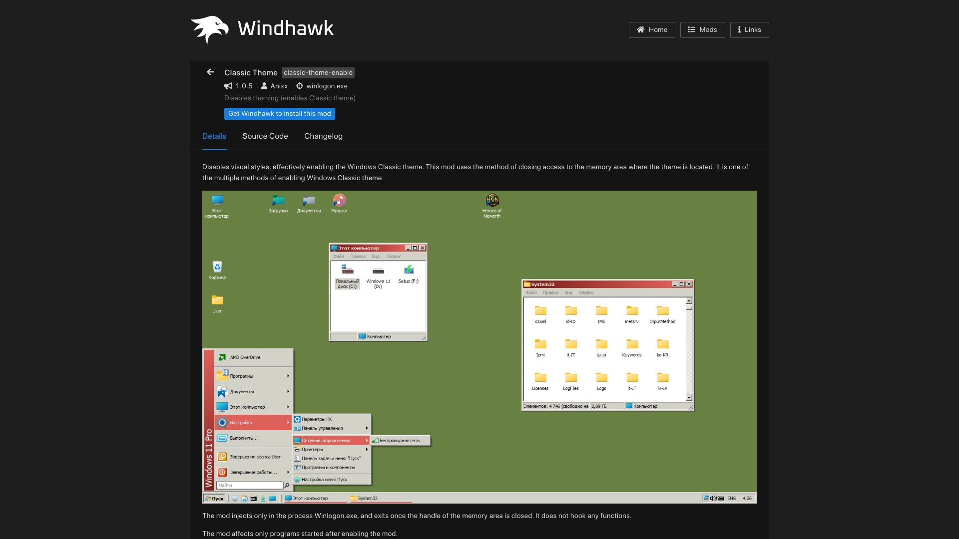Image resolution: width=959 pixels, height=539 pixels.
Task: Select the Setup (F:) drive icon
Action: 409,274
